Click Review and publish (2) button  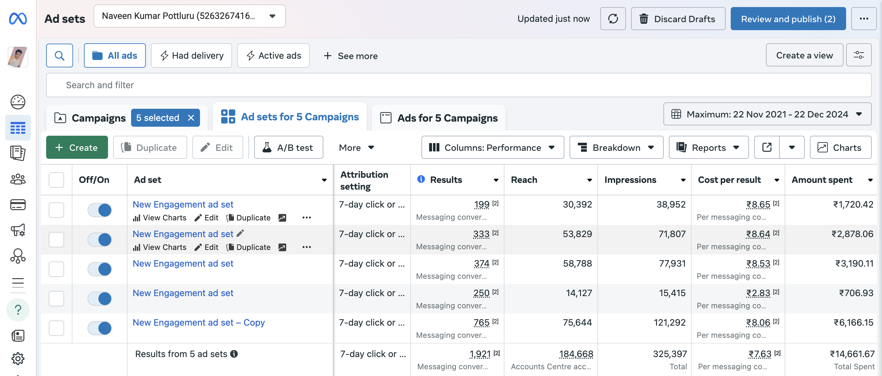[788, 19]
